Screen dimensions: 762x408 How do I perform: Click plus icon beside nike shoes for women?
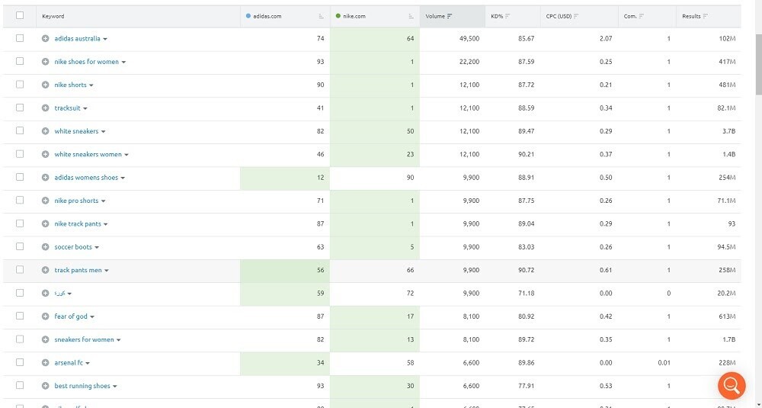coord(45,62)
